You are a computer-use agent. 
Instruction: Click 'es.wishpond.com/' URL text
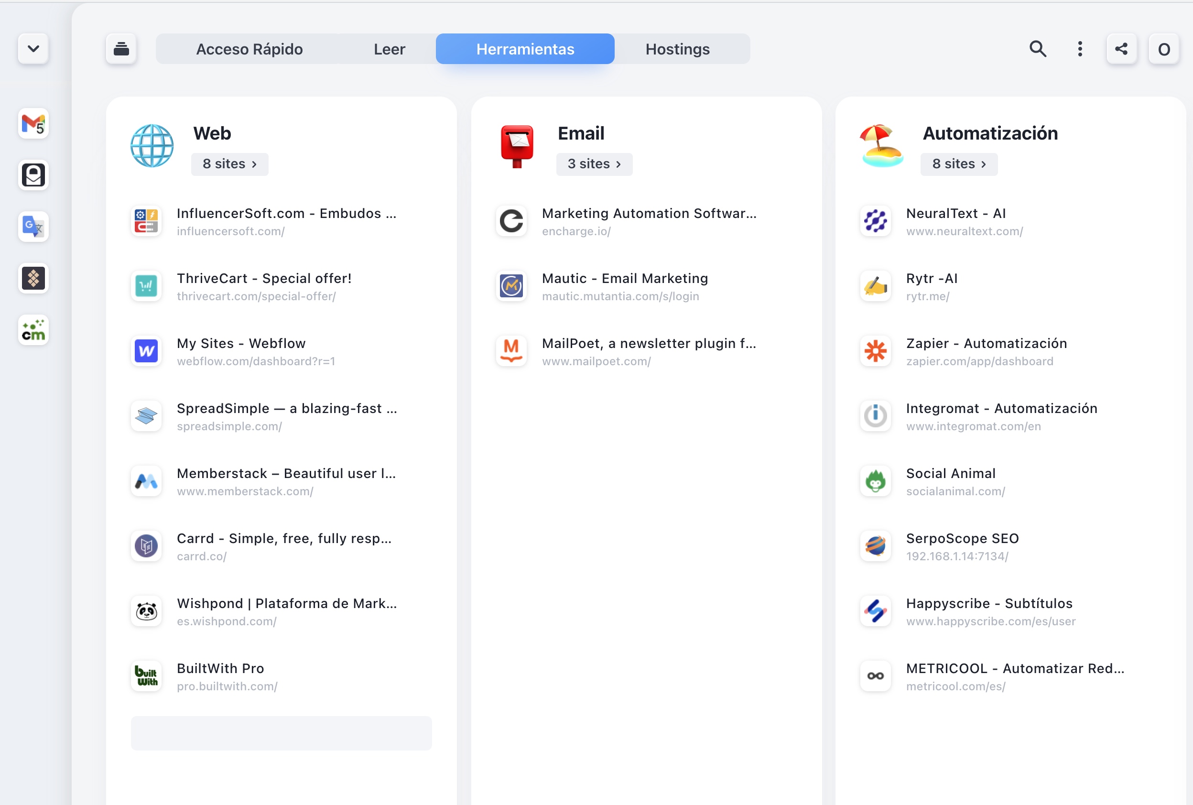click(x=227, y=621)
